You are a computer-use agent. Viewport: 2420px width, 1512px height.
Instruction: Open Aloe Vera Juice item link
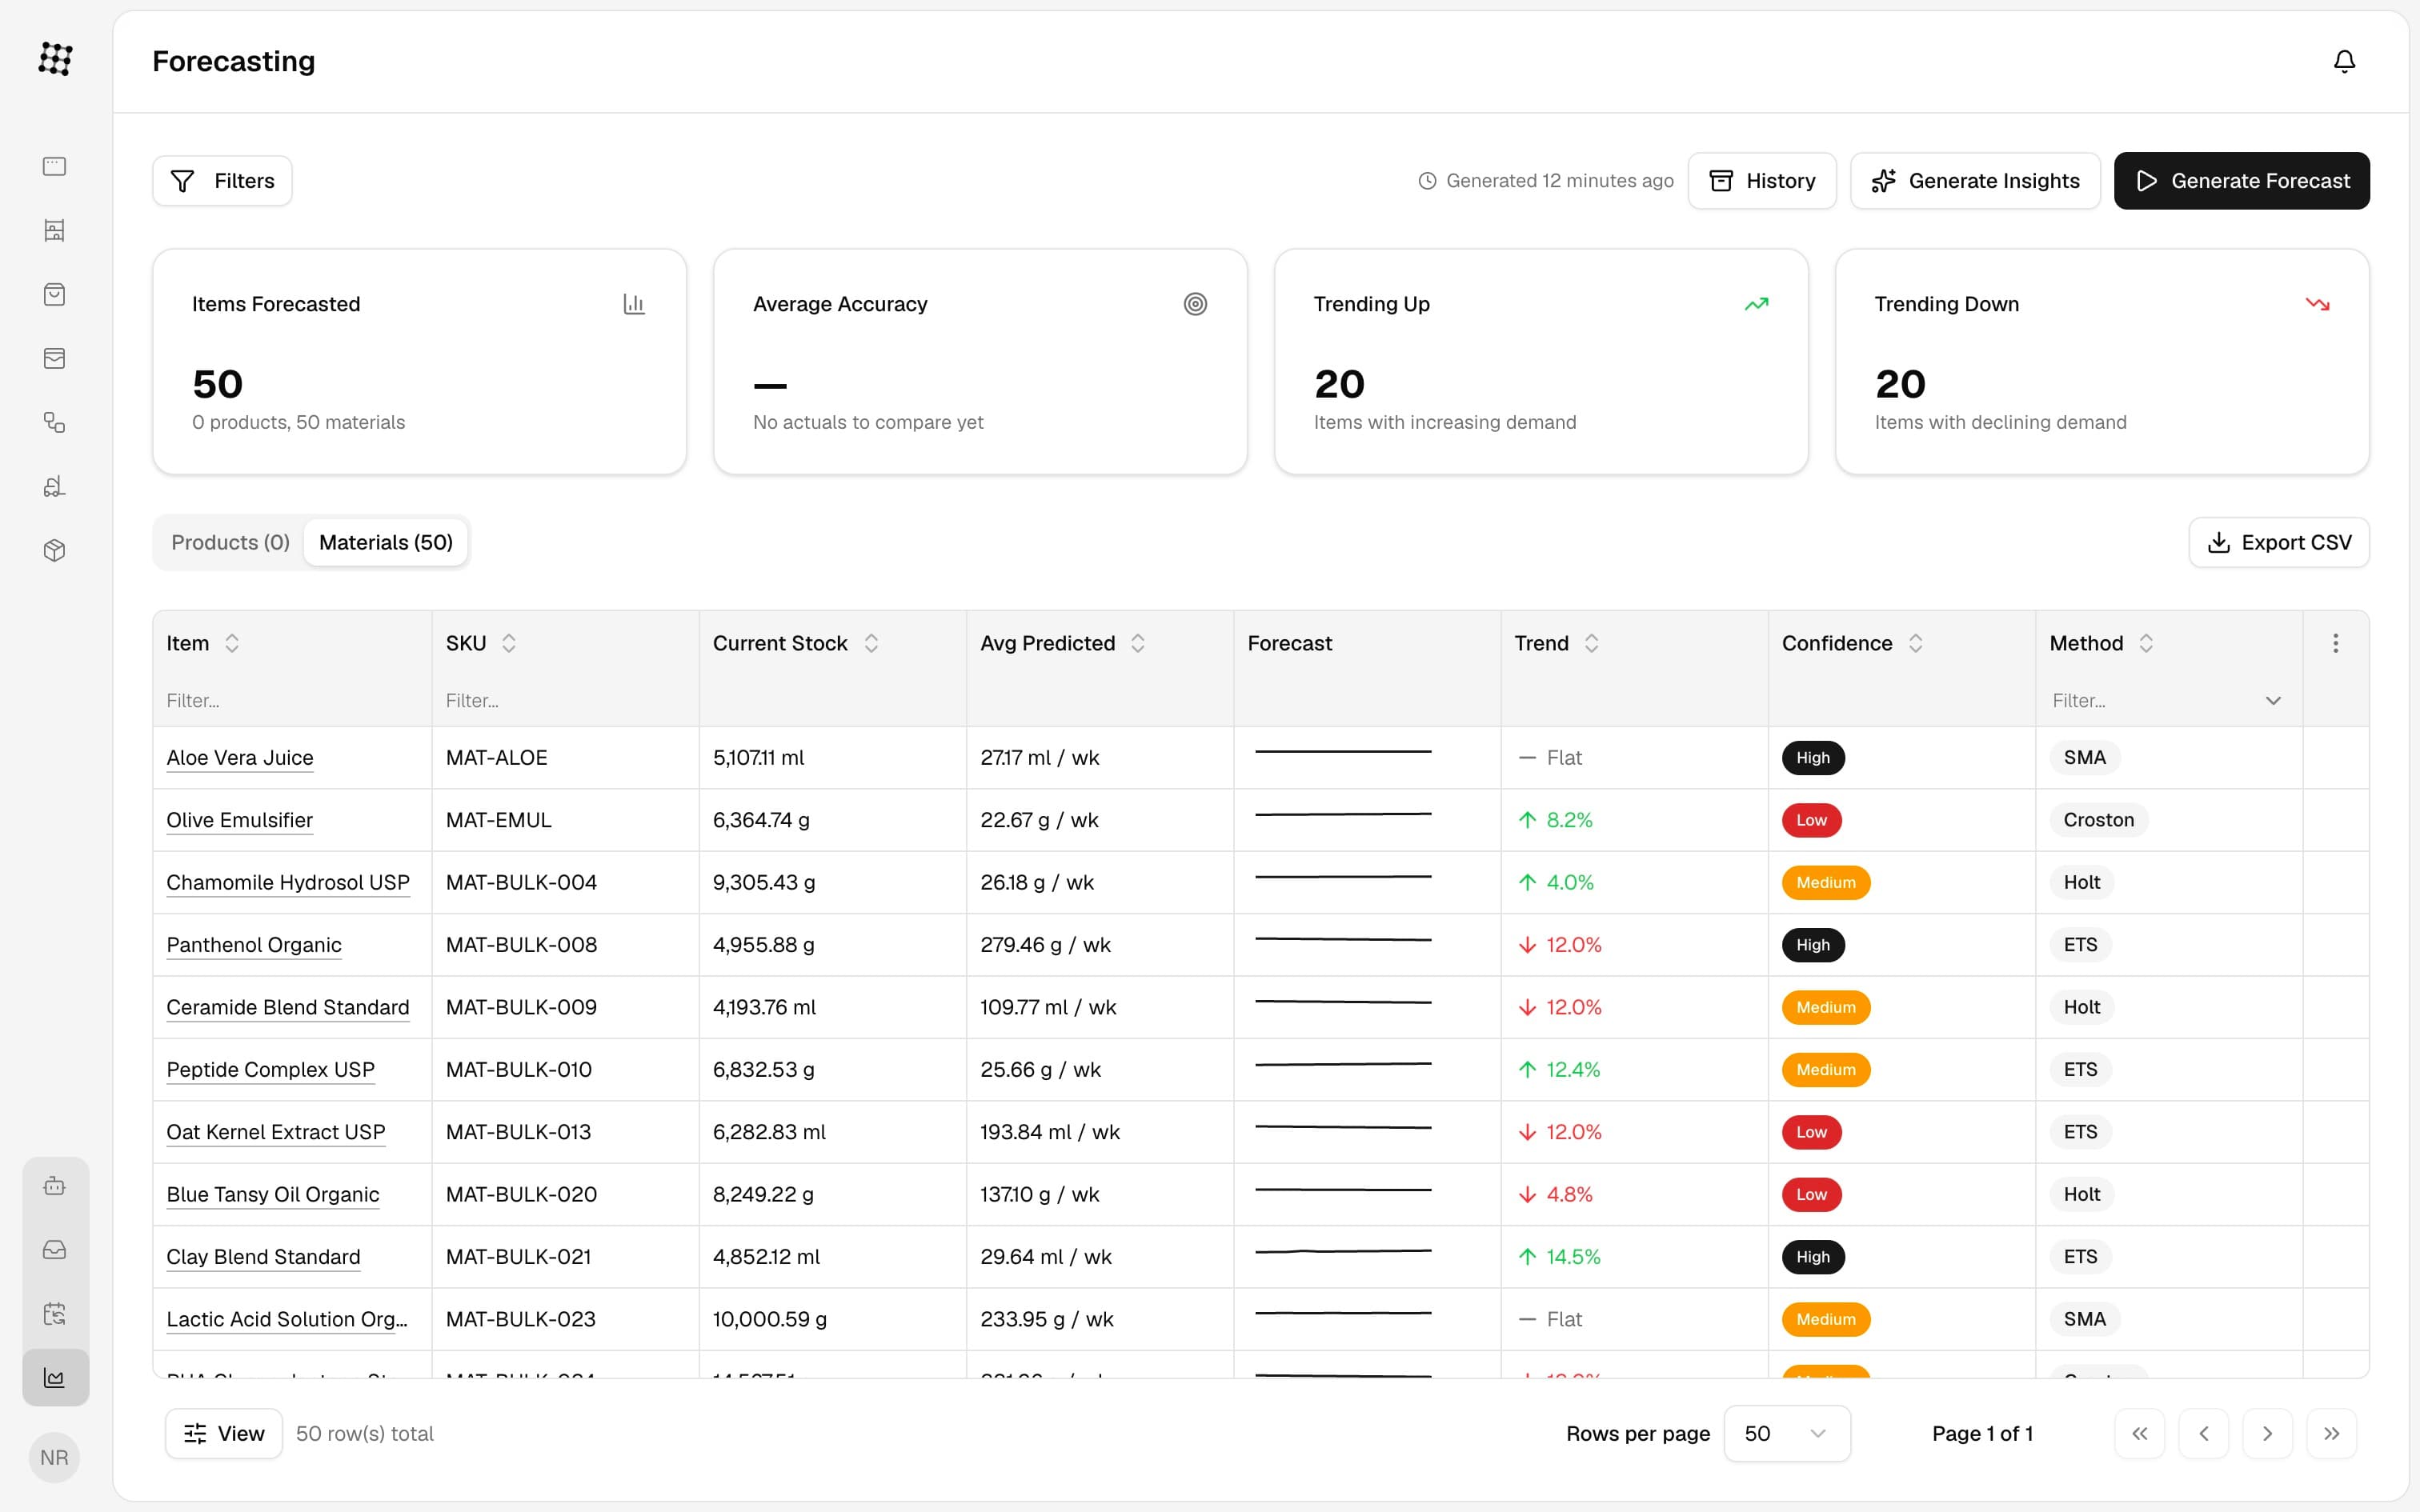(x=240, y=758)
